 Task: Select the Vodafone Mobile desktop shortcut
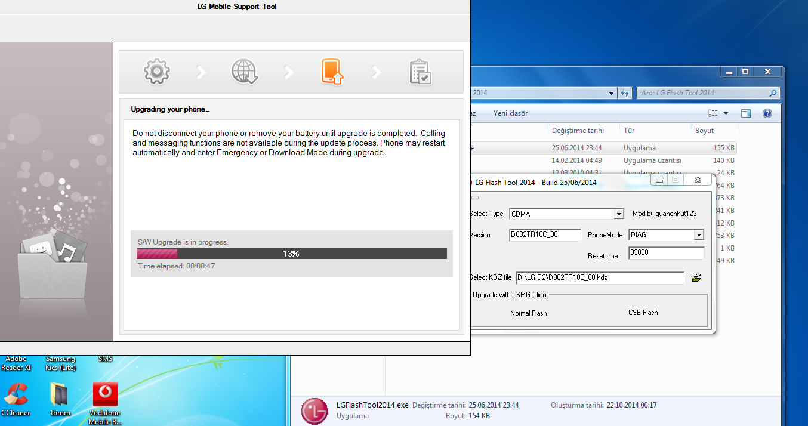(x=105, y=403)
